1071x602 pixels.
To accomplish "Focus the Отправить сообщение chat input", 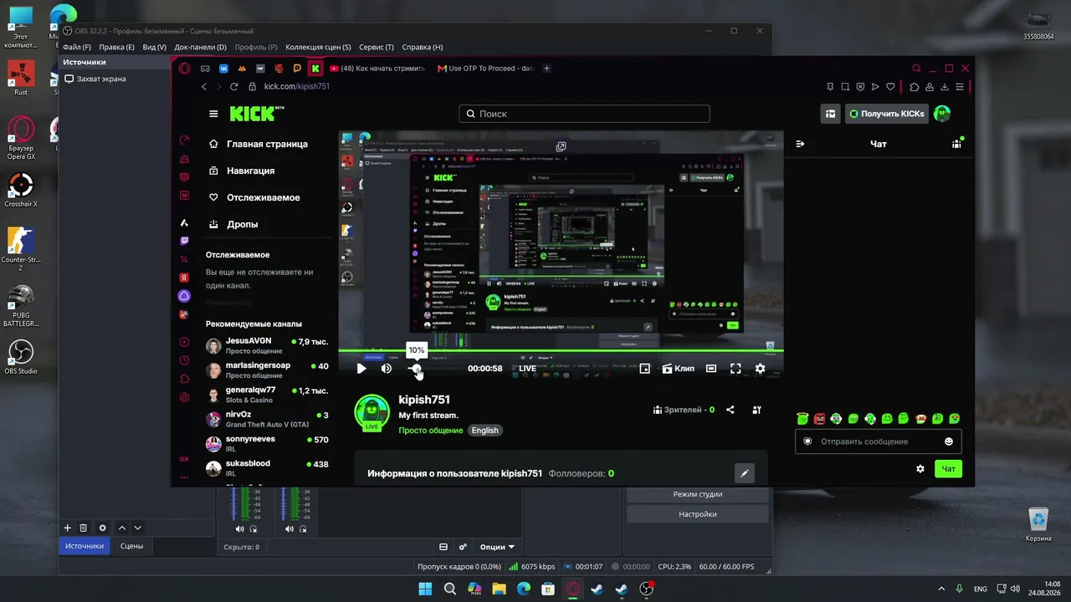I will 878,441.
